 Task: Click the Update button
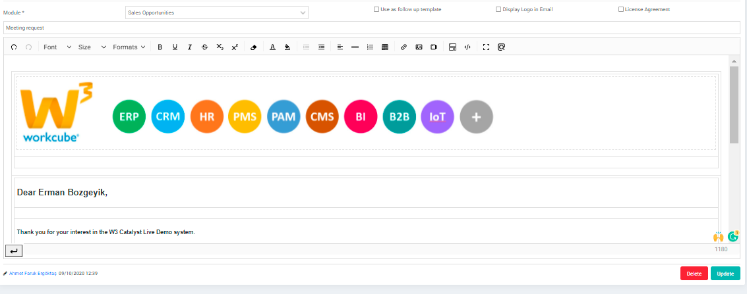725,274
